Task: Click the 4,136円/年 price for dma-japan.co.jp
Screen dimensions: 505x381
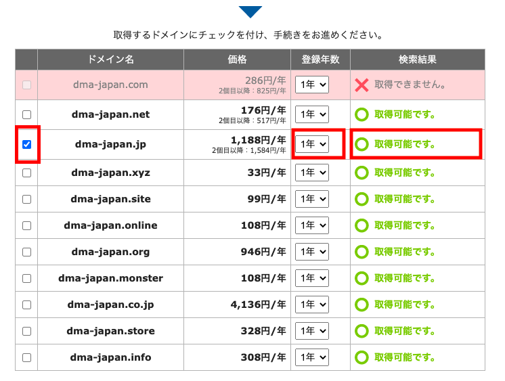Action: pos(258,305)
